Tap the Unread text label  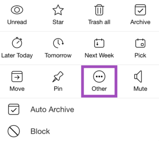click(17, 22)
